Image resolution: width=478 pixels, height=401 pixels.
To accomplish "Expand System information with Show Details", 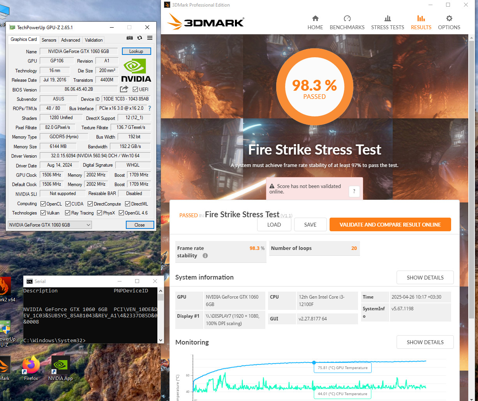I will [x=425, y=278].
